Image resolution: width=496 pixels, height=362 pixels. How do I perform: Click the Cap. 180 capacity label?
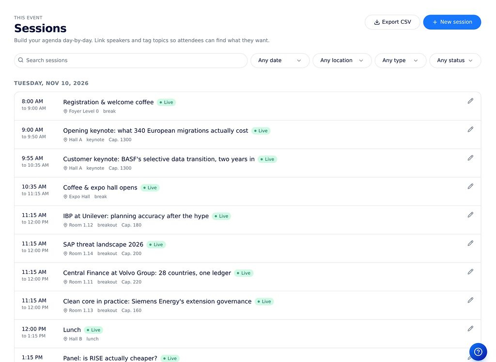[x=131, y=225]
